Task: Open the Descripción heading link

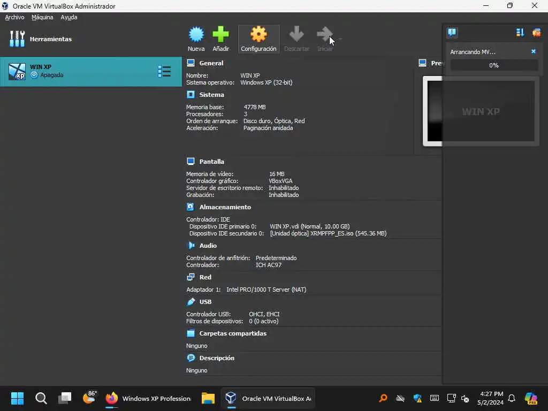Action: click(217, 358)
